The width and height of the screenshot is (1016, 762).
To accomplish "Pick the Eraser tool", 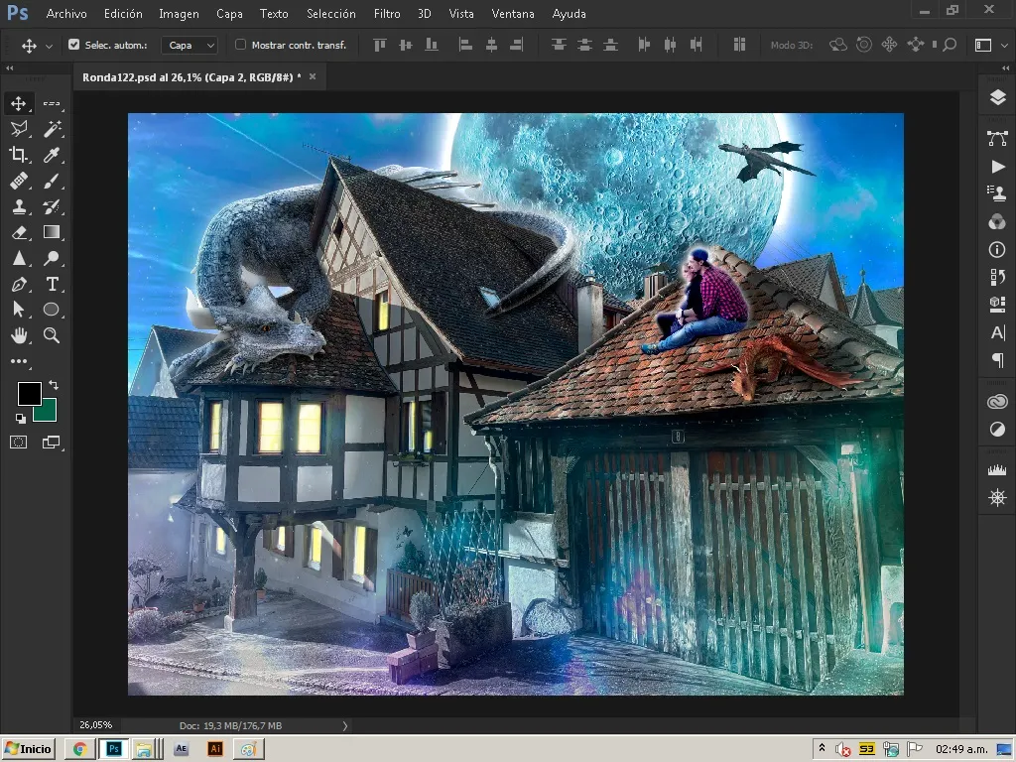I will pos(18,232).
